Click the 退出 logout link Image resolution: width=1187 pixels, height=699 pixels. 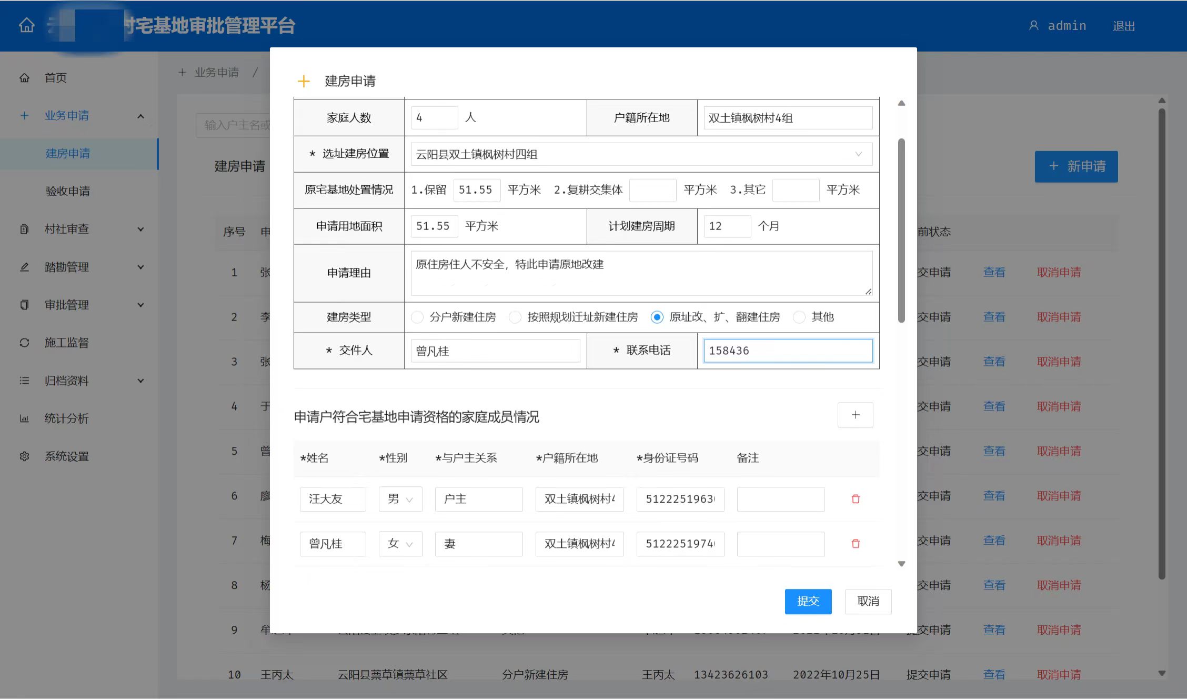tap(1124, 26)
